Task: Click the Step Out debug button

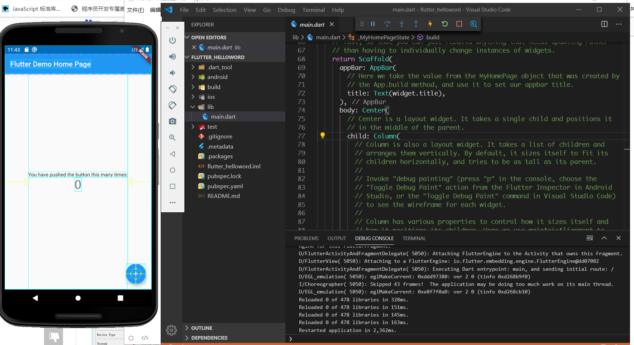Action: click(x=416, y=24)
